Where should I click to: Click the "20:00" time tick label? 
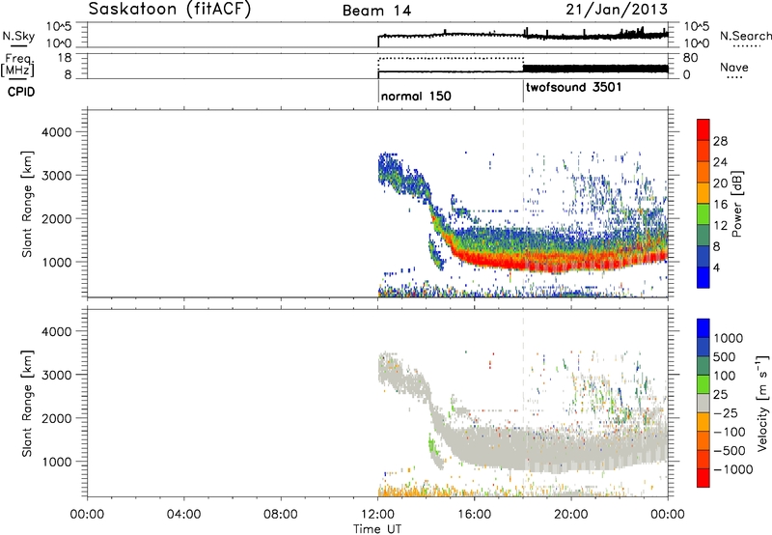coord(571,515)
